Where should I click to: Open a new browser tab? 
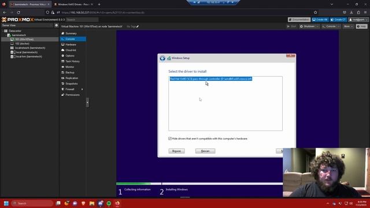coord(99,4)
